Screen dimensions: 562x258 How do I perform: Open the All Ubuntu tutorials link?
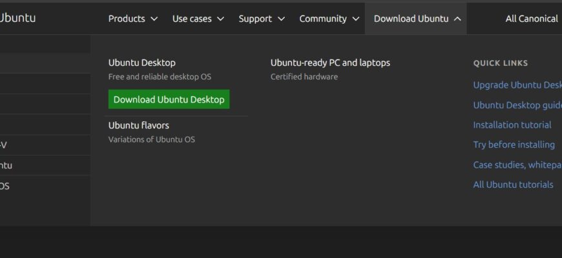pyautogui.click(x=513, y=184)
